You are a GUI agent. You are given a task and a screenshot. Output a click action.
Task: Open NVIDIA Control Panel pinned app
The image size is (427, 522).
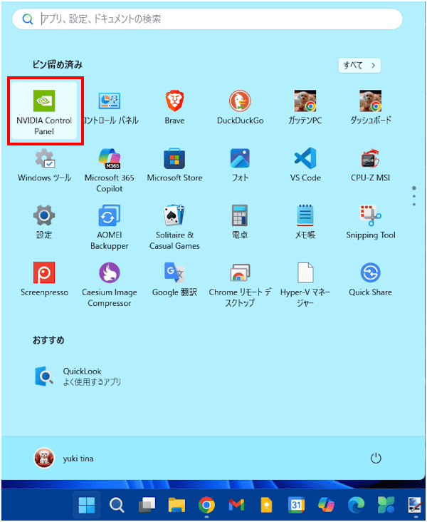44,111
